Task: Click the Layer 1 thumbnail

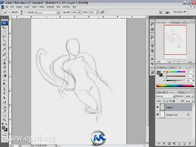Action: 163,107
